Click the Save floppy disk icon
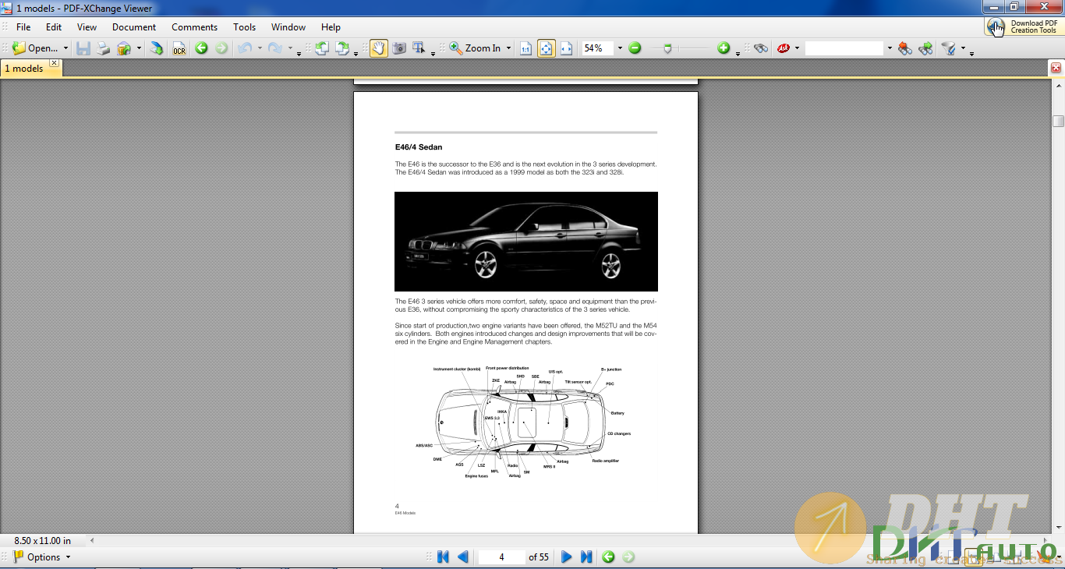The width and height of the screenshot is (1065, 569). point(83,48)
